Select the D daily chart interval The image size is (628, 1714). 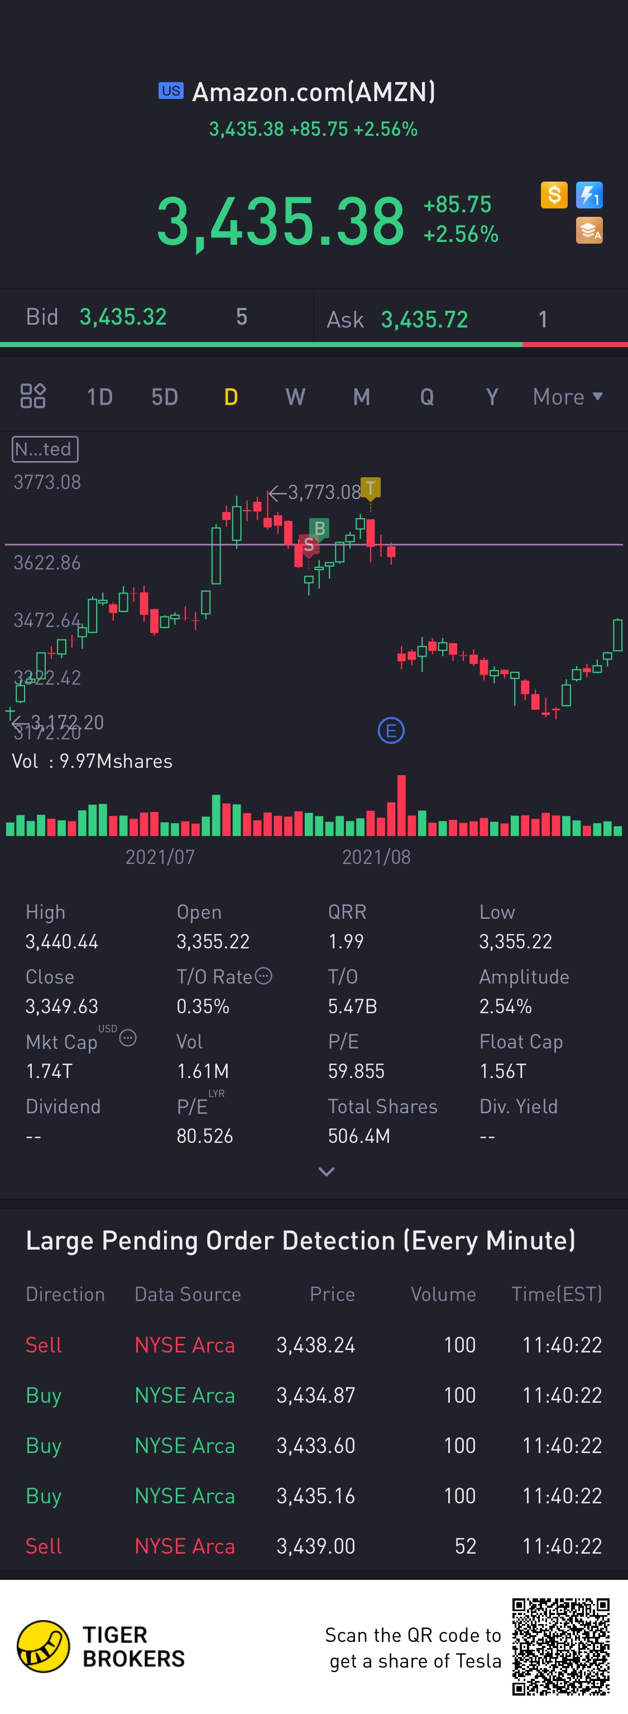(x=231, y=397)
